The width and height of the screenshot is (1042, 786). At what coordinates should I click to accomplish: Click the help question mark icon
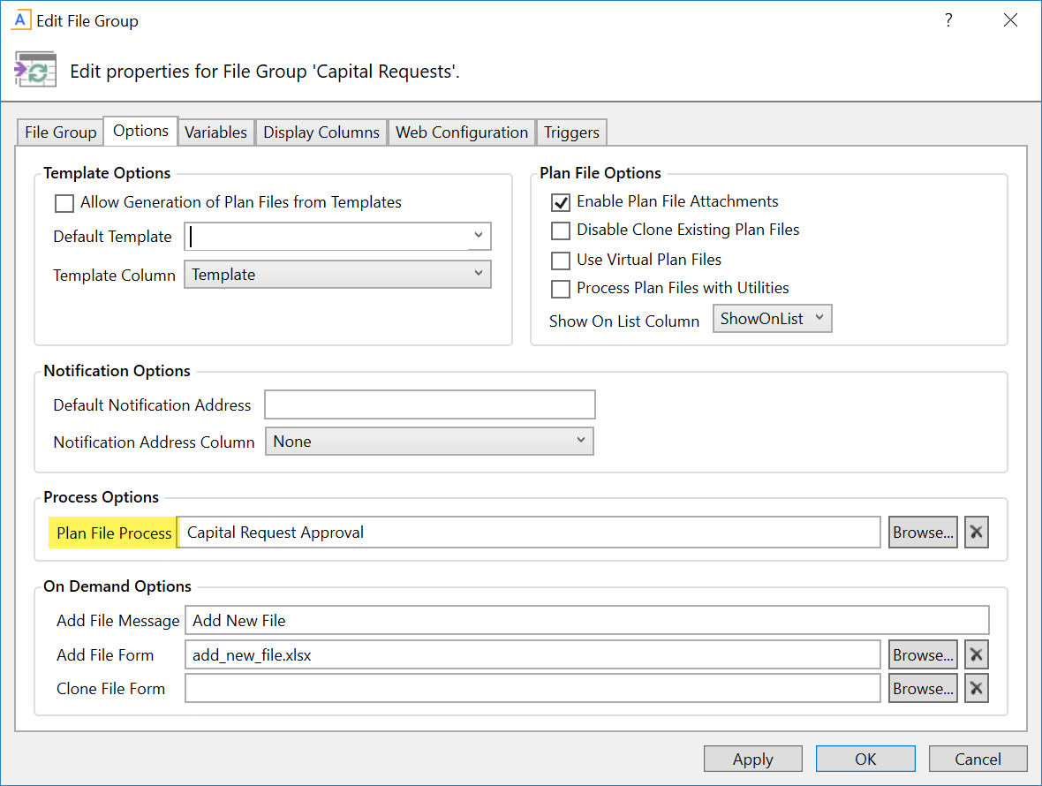948,20
